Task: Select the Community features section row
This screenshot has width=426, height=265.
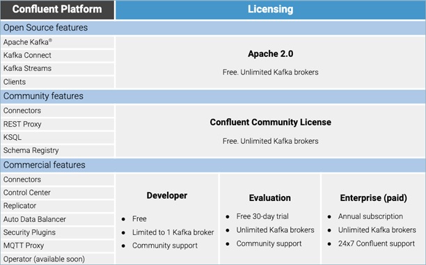Action: 213,96
